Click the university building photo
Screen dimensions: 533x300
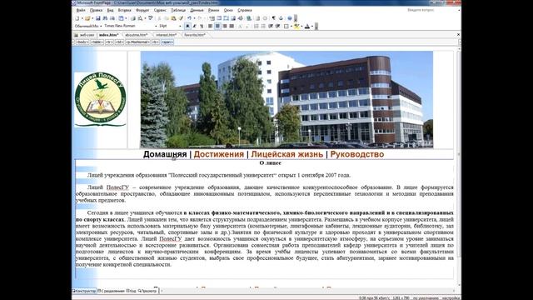[286, 99]
